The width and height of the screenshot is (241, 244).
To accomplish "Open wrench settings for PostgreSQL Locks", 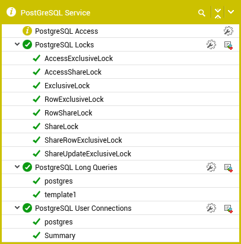I will (x=211, y=44).
